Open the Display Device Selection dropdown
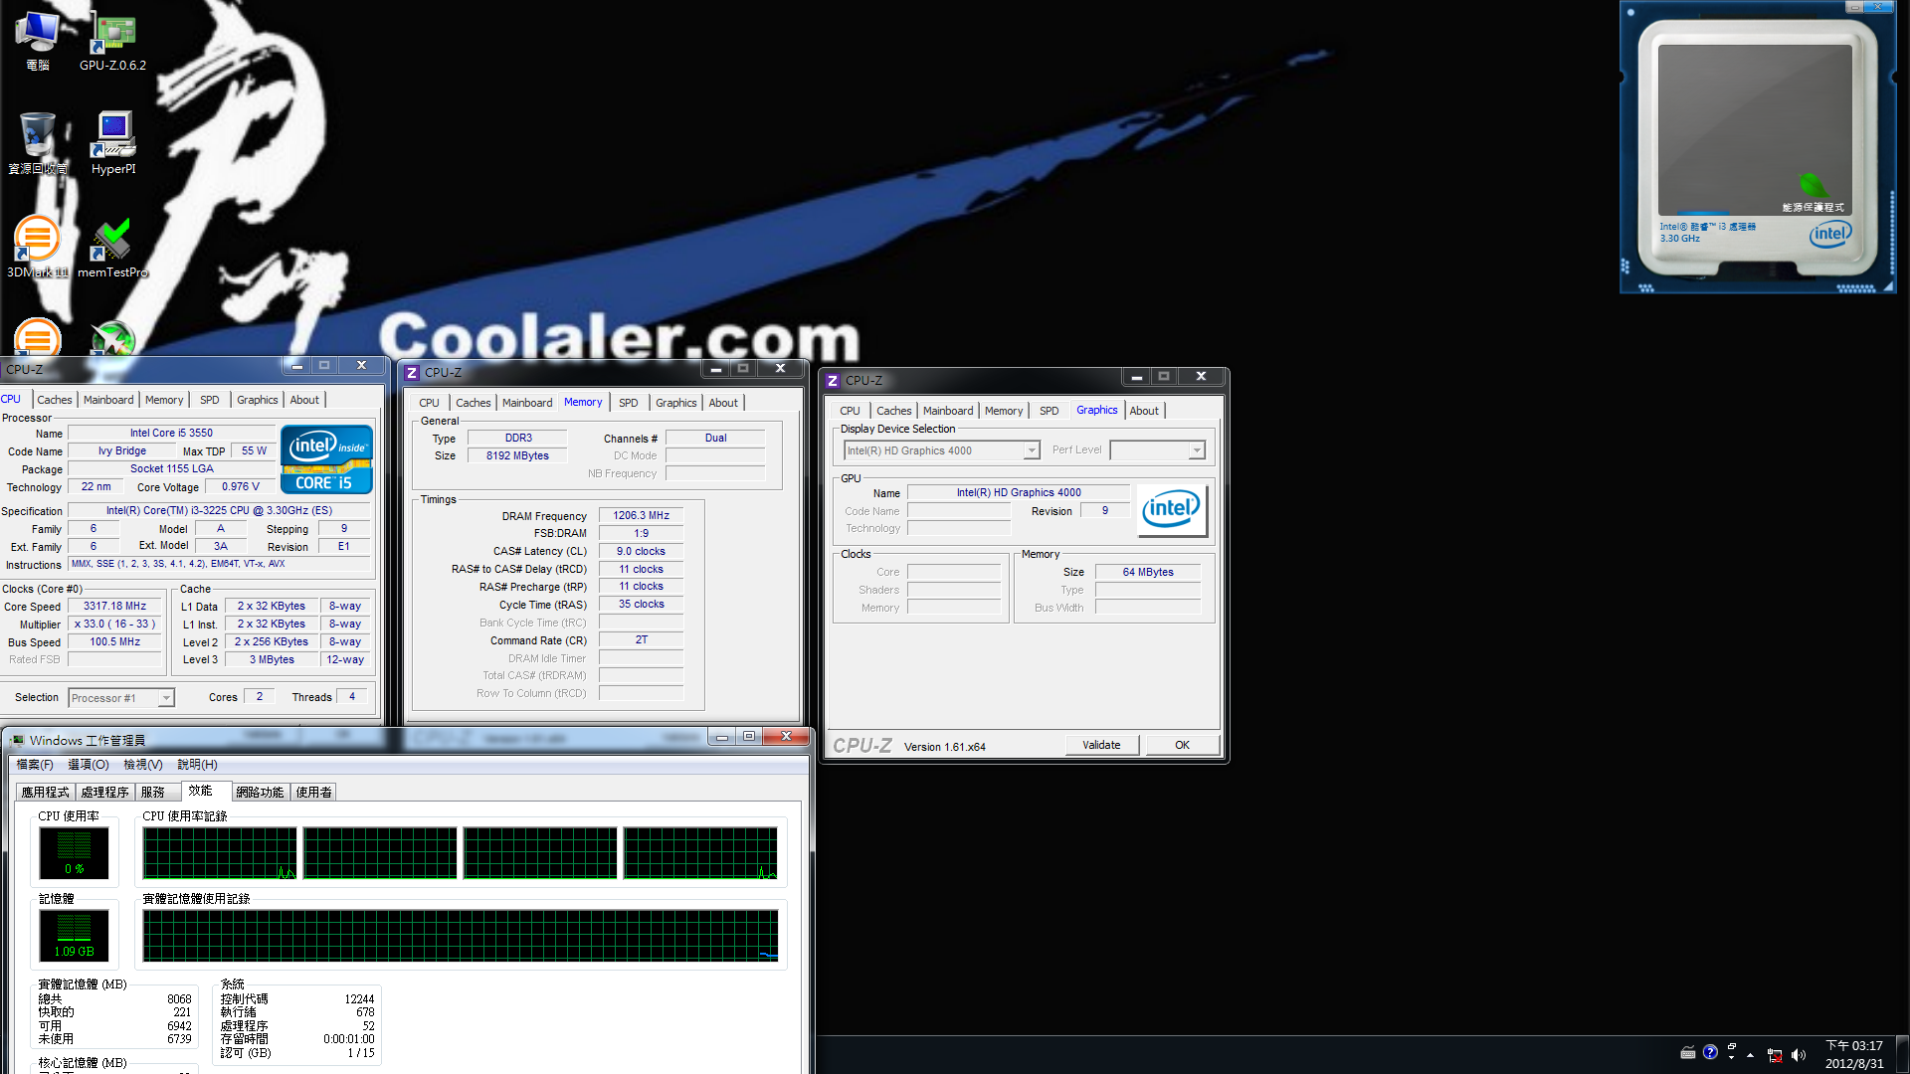Screen dimensions: 1910x1074 click(1032, 450)
